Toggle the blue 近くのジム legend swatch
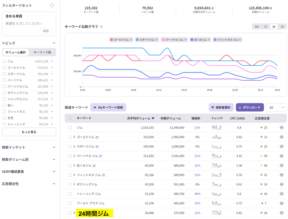This screenshot has width=288, height=219. [x=192, y=39]
